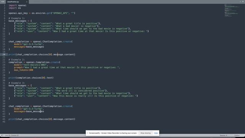The width and height of the screenshot is (245, 138).
Task: Click the '# Example 2:' comment
Action: pyautogui.click(x=17, y=60)
